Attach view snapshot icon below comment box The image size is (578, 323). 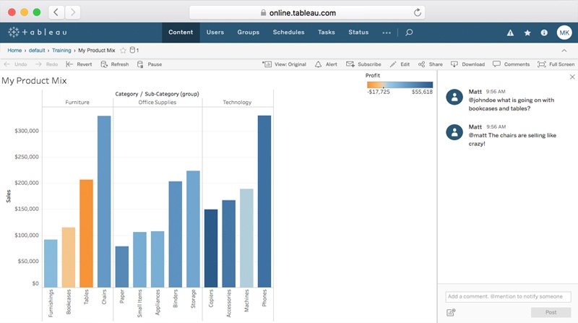coord(451,312)
